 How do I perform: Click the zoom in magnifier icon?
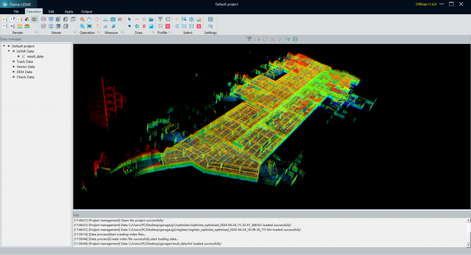tap(82, 19)
